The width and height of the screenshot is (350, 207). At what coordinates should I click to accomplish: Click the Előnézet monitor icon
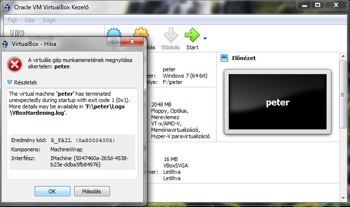coord(224,58)
